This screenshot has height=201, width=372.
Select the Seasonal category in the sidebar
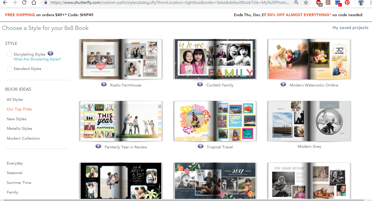(x=14, y=173)
